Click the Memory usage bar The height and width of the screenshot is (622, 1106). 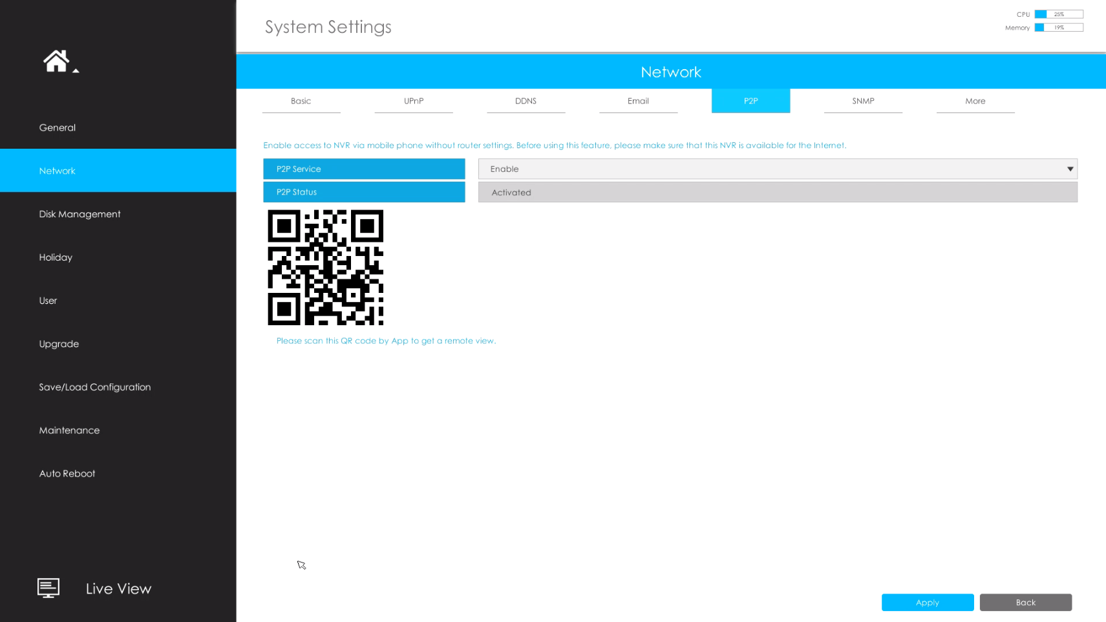(1059, 28)
